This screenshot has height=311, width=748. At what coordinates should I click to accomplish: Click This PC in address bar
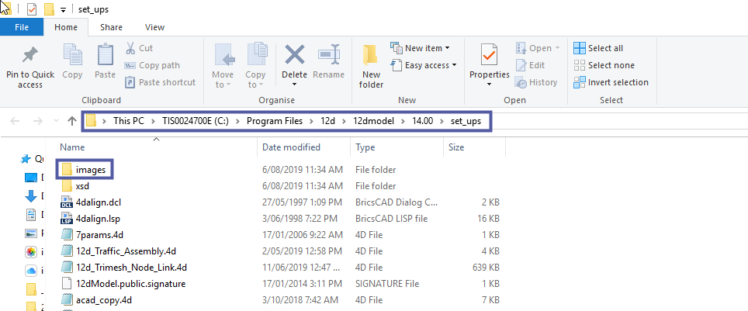128,121
